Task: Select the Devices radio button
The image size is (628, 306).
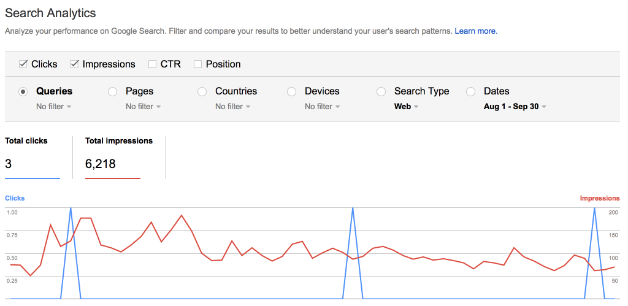Action: point(291,92)
